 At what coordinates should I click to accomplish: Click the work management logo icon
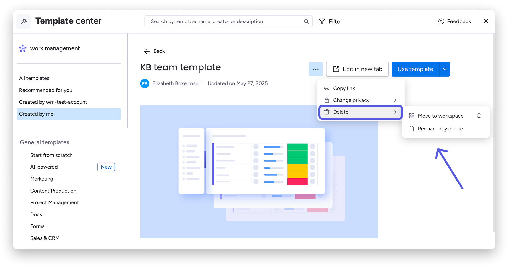tap(23, 48)
